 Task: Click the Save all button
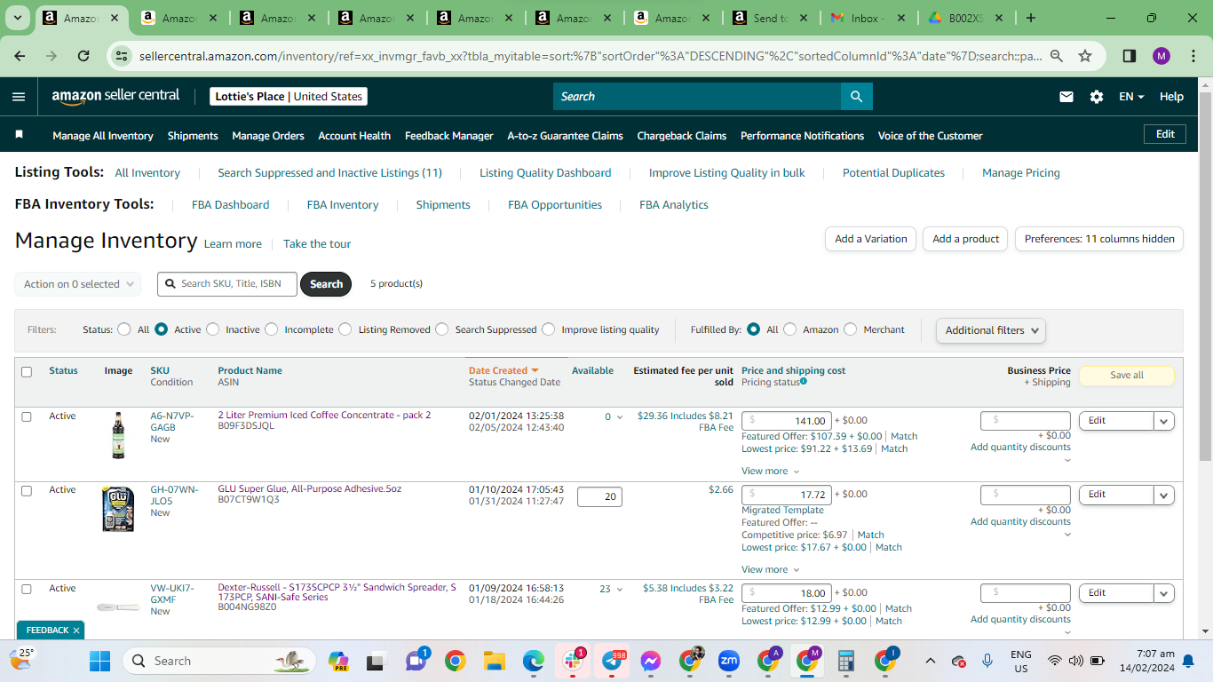[x=1127, y=376]
